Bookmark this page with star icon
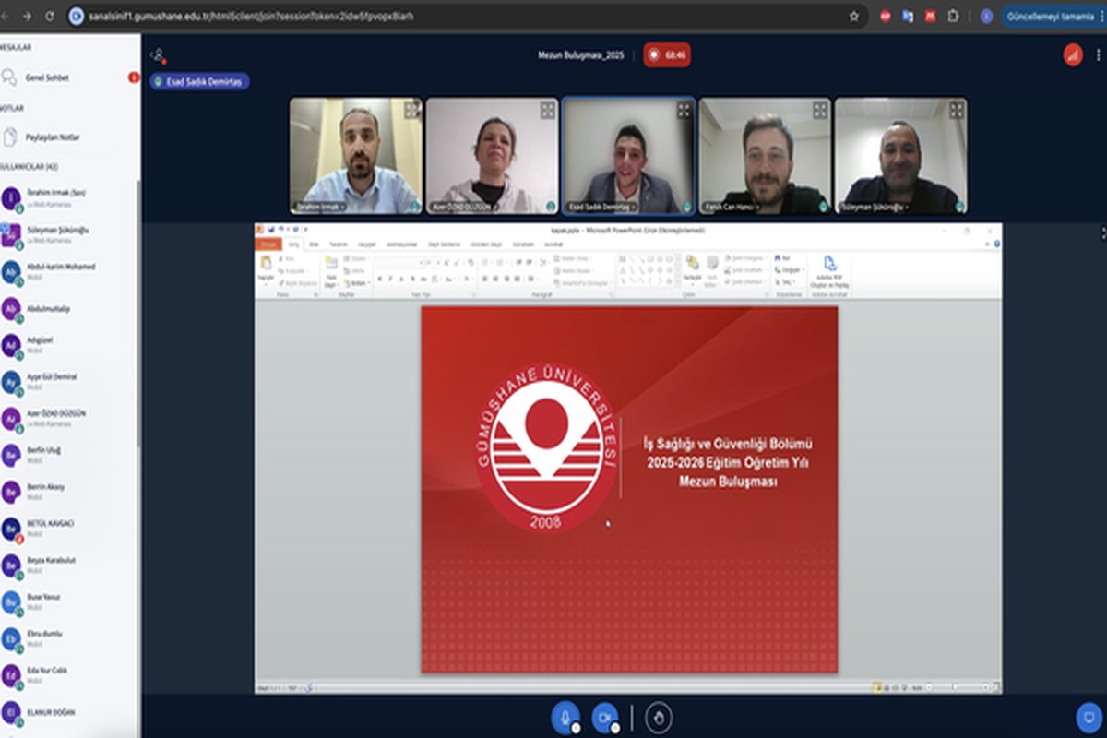 [854, 16]
